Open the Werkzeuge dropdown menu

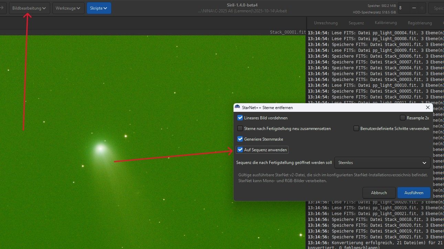68,8
